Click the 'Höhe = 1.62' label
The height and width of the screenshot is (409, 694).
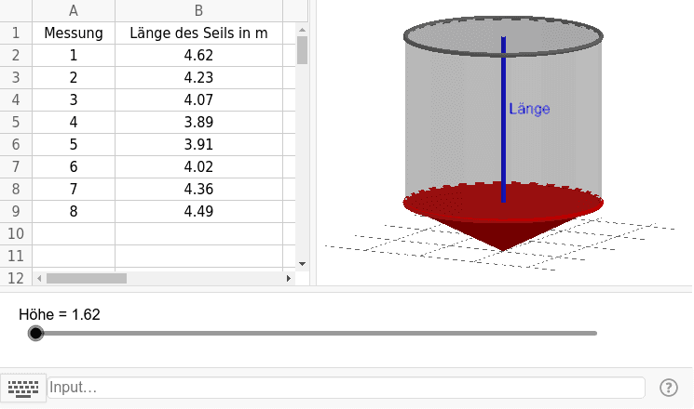pos(60,314)
